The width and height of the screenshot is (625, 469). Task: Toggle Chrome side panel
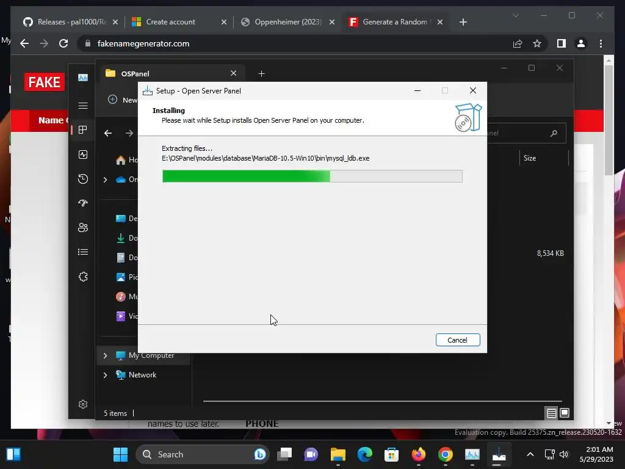[562, 43]
